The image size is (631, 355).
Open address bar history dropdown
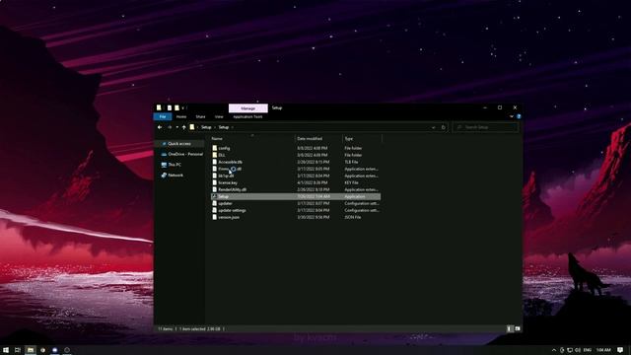434,127
